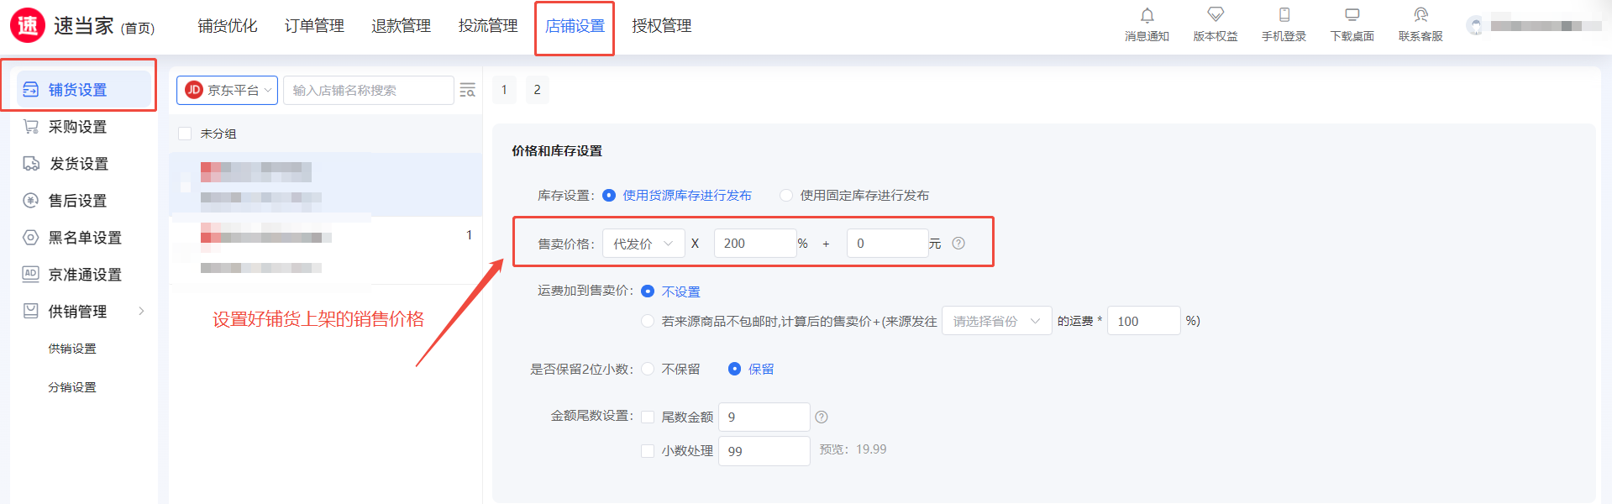1612x504 pixels.
Task: Open the 代发价 price type dropdown
Action: tap(643, 244)
